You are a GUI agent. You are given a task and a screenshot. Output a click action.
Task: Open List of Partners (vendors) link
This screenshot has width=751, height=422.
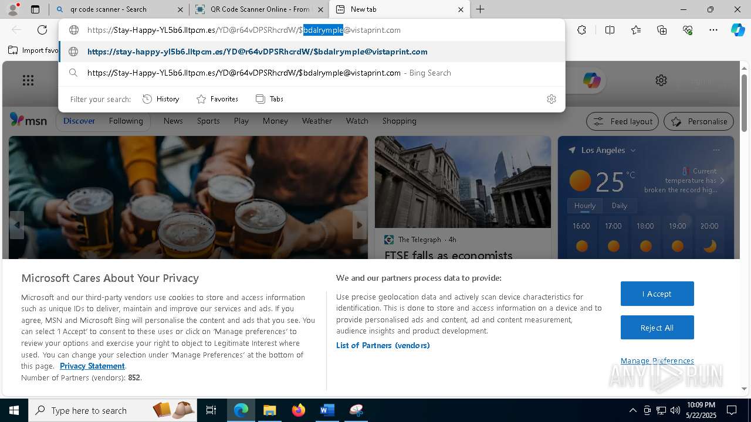tap(383, 345)
